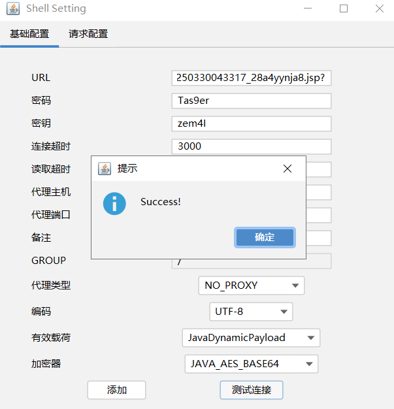This screenshot has width=394, height=409.
Task: Close the Shell Setting window
Action: tap(379, 9)
